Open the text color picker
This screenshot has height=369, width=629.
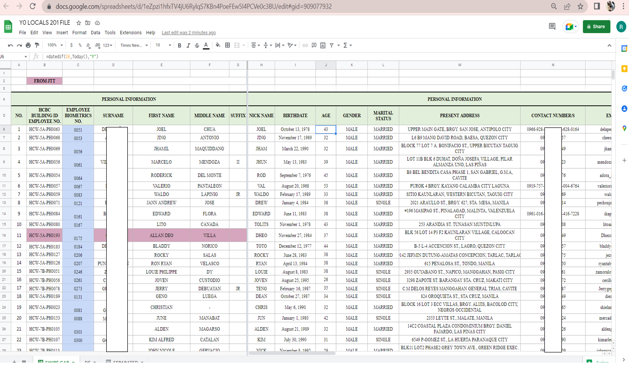(206, 46)
